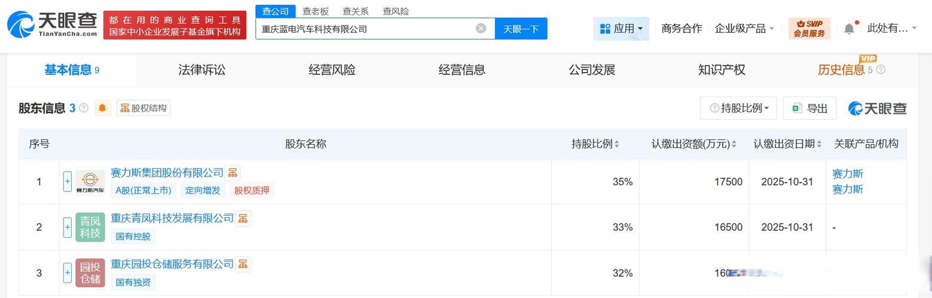The image size is (932, 298).
Task: Click the 股权质押 tag
Action: (x=252, y=191)
